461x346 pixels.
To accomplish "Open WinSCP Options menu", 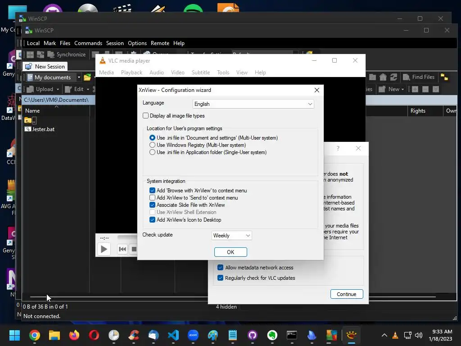I will pyautogui.click(x=137, y=43).
